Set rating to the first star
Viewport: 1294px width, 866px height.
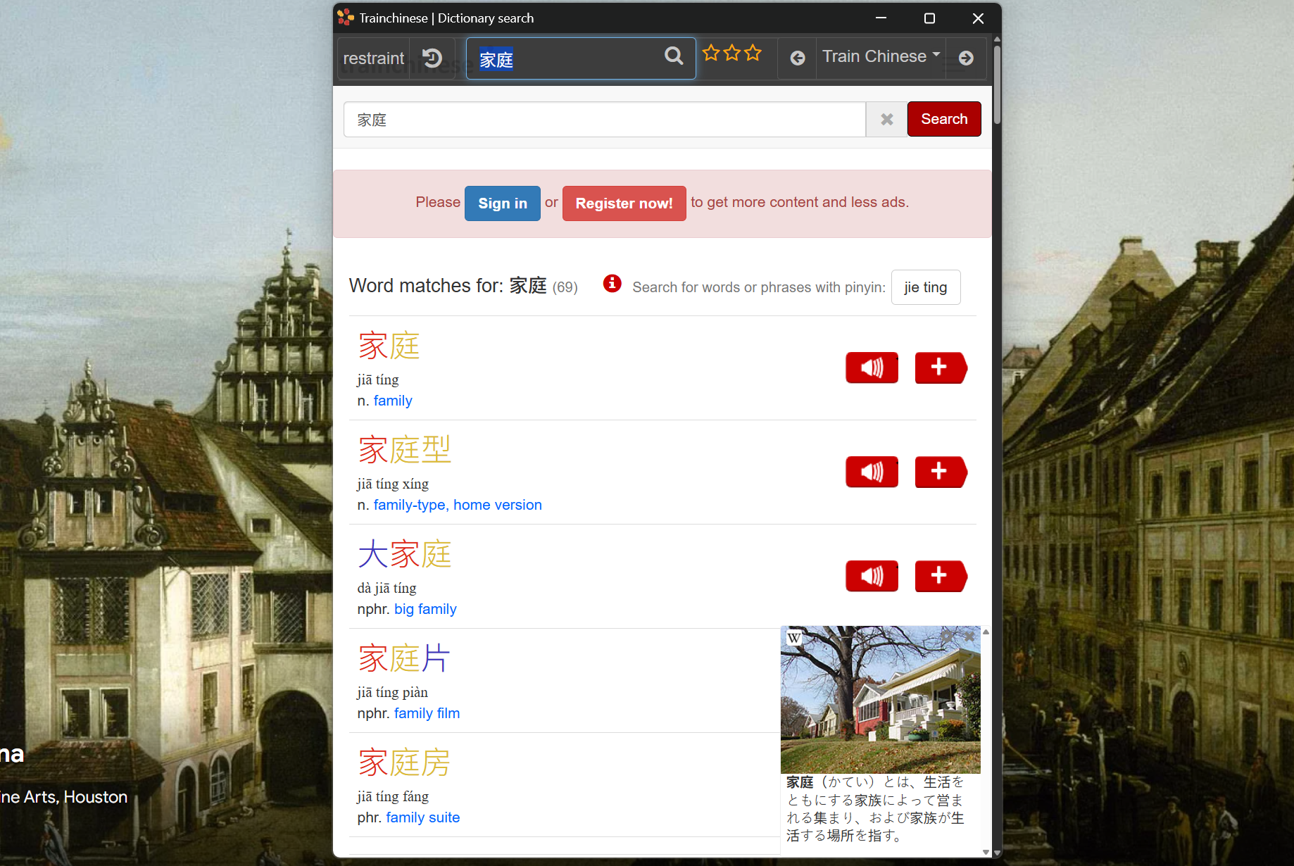(711, 54)
